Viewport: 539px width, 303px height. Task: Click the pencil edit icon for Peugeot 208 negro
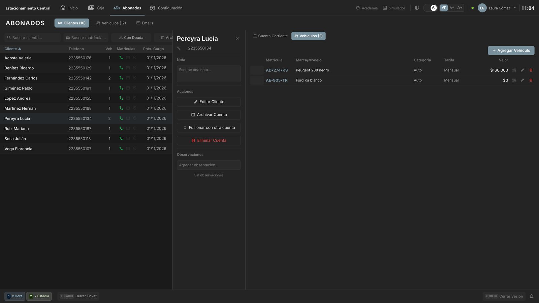(x=522, y=70)
